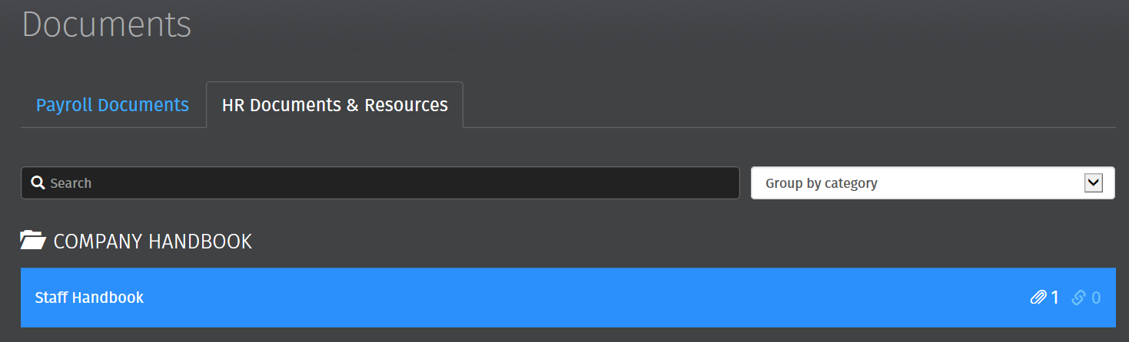Open the Group by category dropdown
Screen dimensions: 1129x342
[x=932, y=183]
